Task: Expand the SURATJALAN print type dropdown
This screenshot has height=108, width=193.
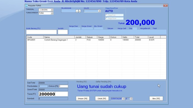Action: pos(123,99)
